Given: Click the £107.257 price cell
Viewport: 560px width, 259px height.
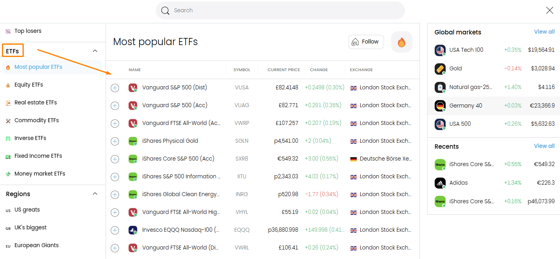Looking at the screenshot, I should (x=287, y=123).
